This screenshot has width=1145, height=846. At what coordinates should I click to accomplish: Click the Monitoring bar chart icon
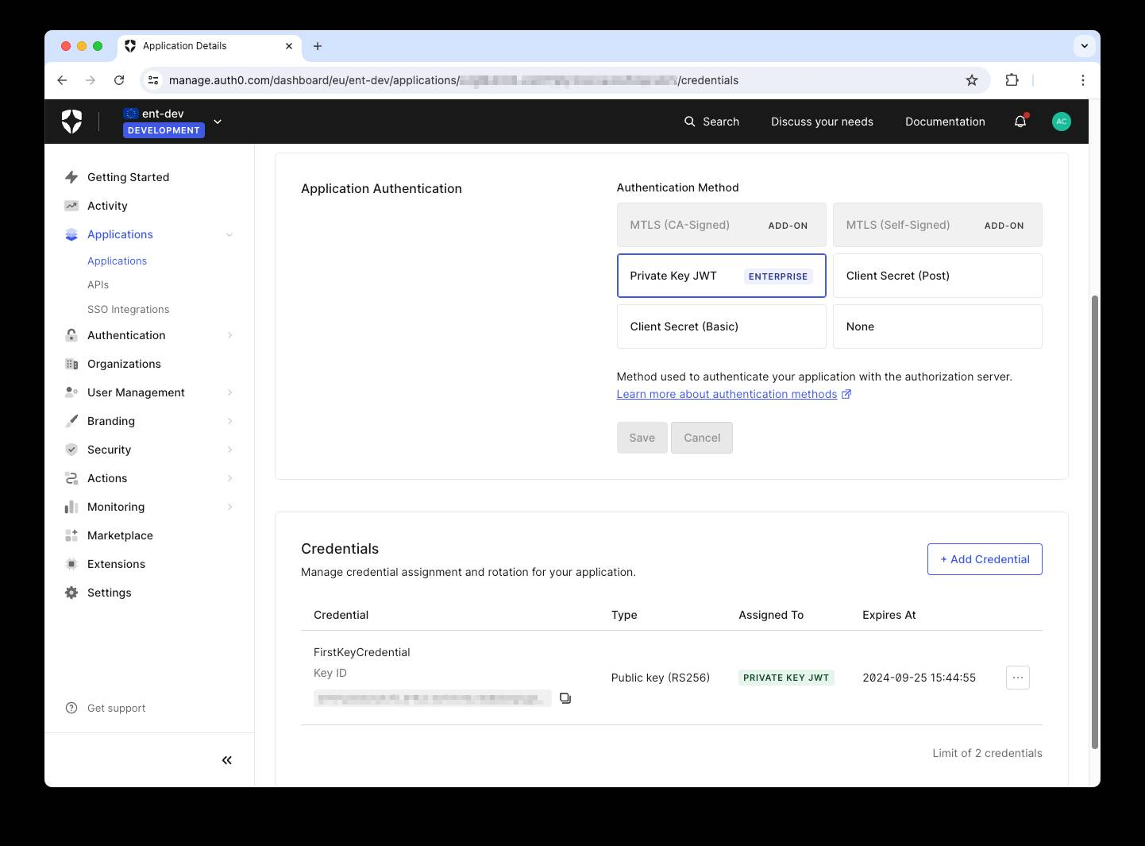point(71,507)
